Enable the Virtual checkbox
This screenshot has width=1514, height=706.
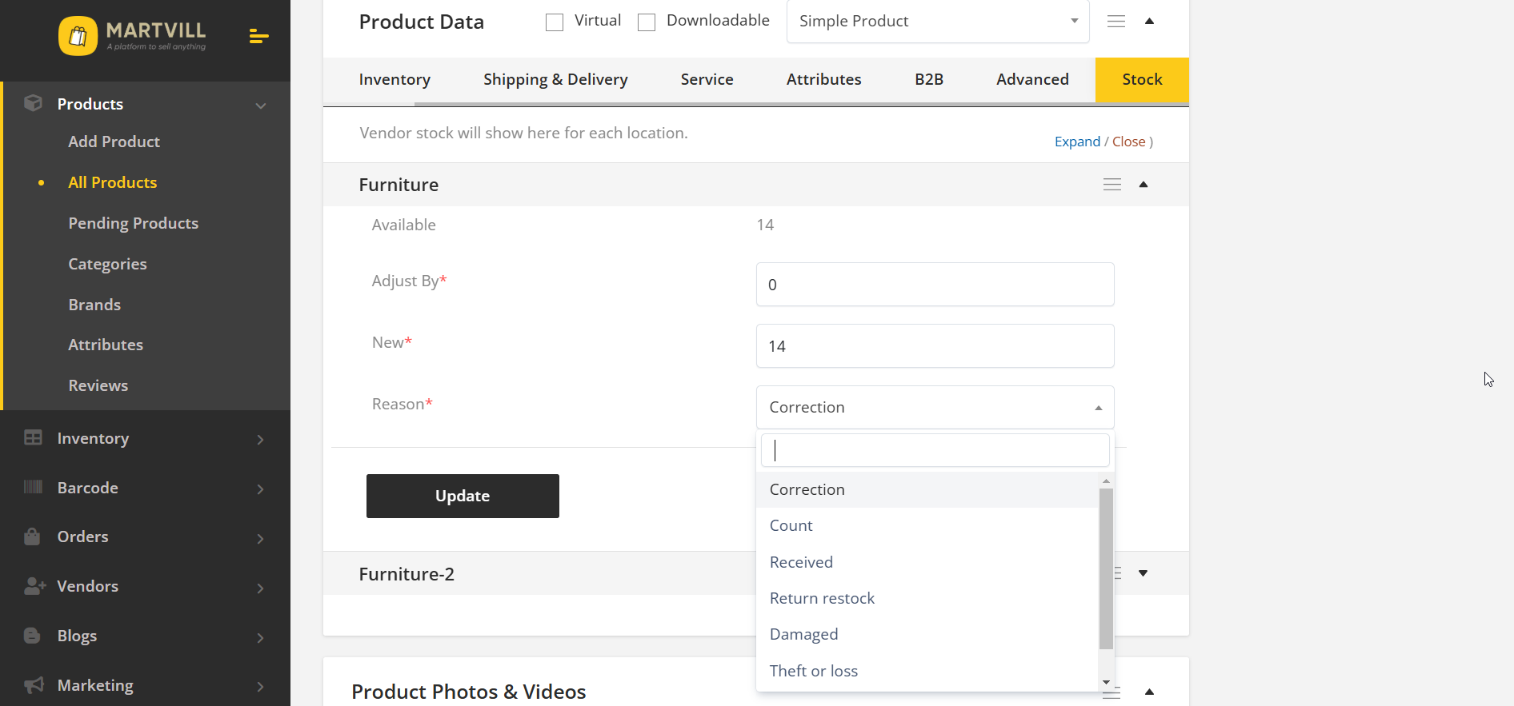point(555,22)
